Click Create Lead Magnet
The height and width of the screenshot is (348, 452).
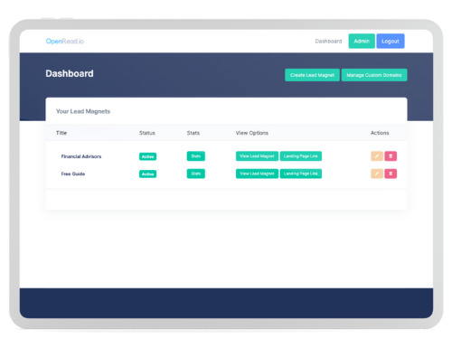(x=312, y=75)
